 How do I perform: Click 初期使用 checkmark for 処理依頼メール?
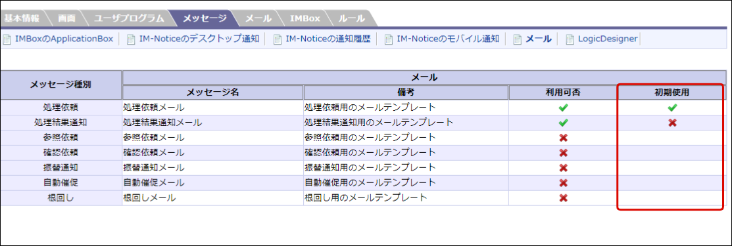[672, 108]
